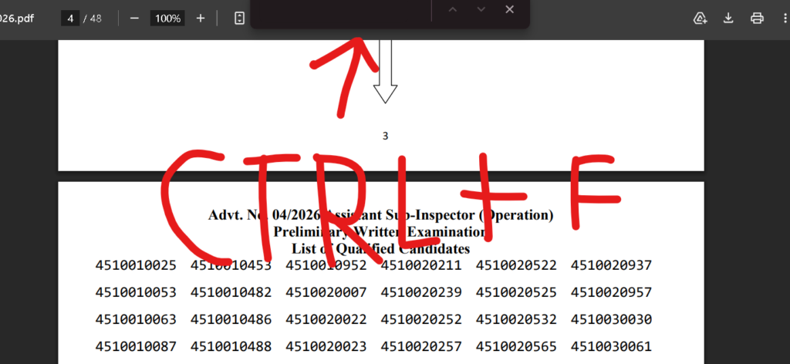The width and height of the screenshot is (790, 364).
Task: Select roll number 4510010053
Action: click(136, 292)
